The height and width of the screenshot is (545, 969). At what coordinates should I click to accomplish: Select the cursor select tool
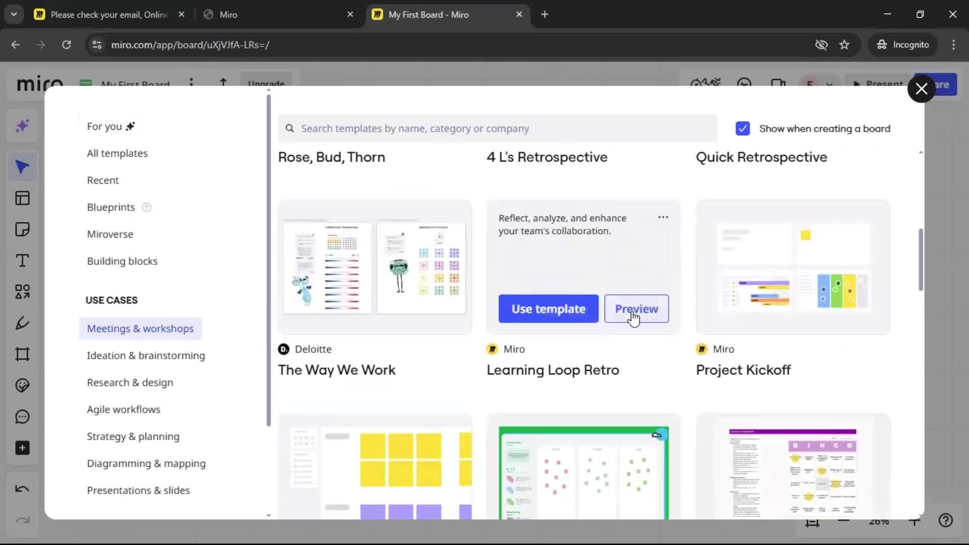click(x=22, y=167)
